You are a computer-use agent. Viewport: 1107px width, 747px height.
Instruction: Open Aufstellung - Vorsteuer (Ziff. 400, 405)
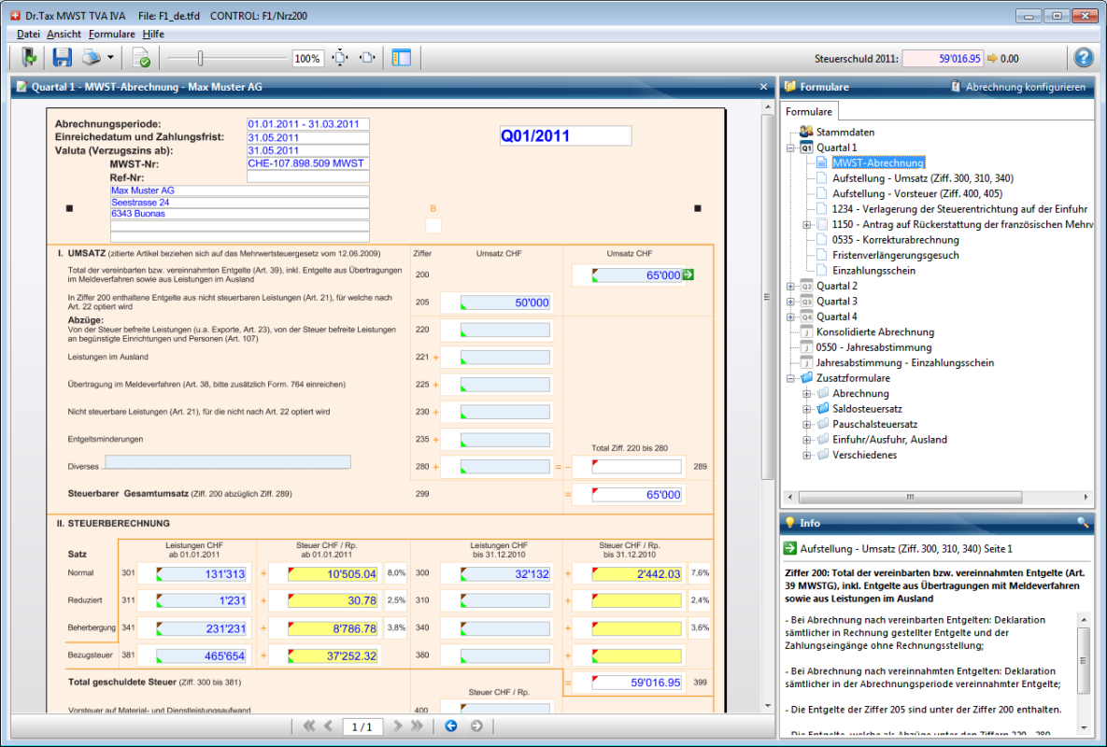(917, 194)
